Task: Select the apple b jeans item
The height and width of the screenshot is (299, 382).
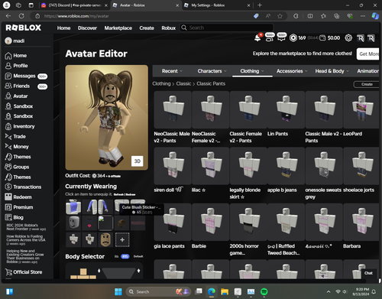Action: (286, 170)
